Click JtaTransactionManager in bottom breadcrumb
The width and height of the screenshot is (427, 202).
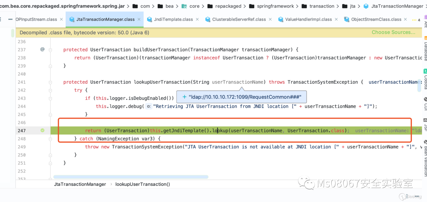tap(80, 184)
